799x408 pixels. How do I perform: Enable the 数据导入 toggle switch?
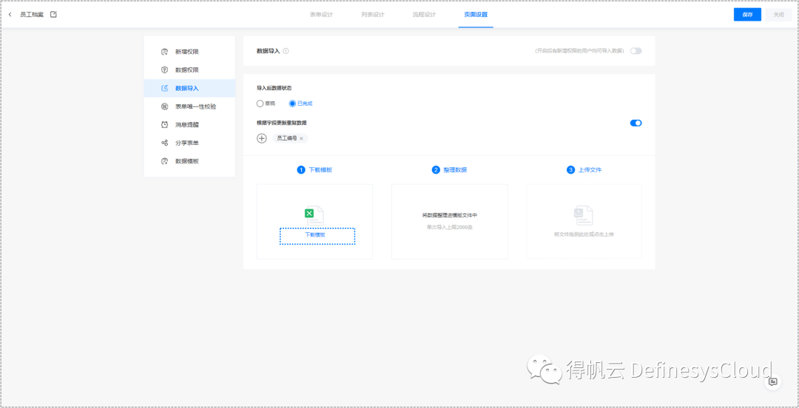click(x=636, y=51)
